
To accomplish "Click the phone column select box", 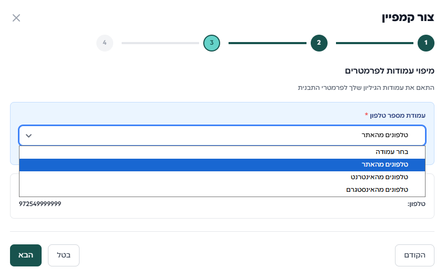I will (222, 135).
